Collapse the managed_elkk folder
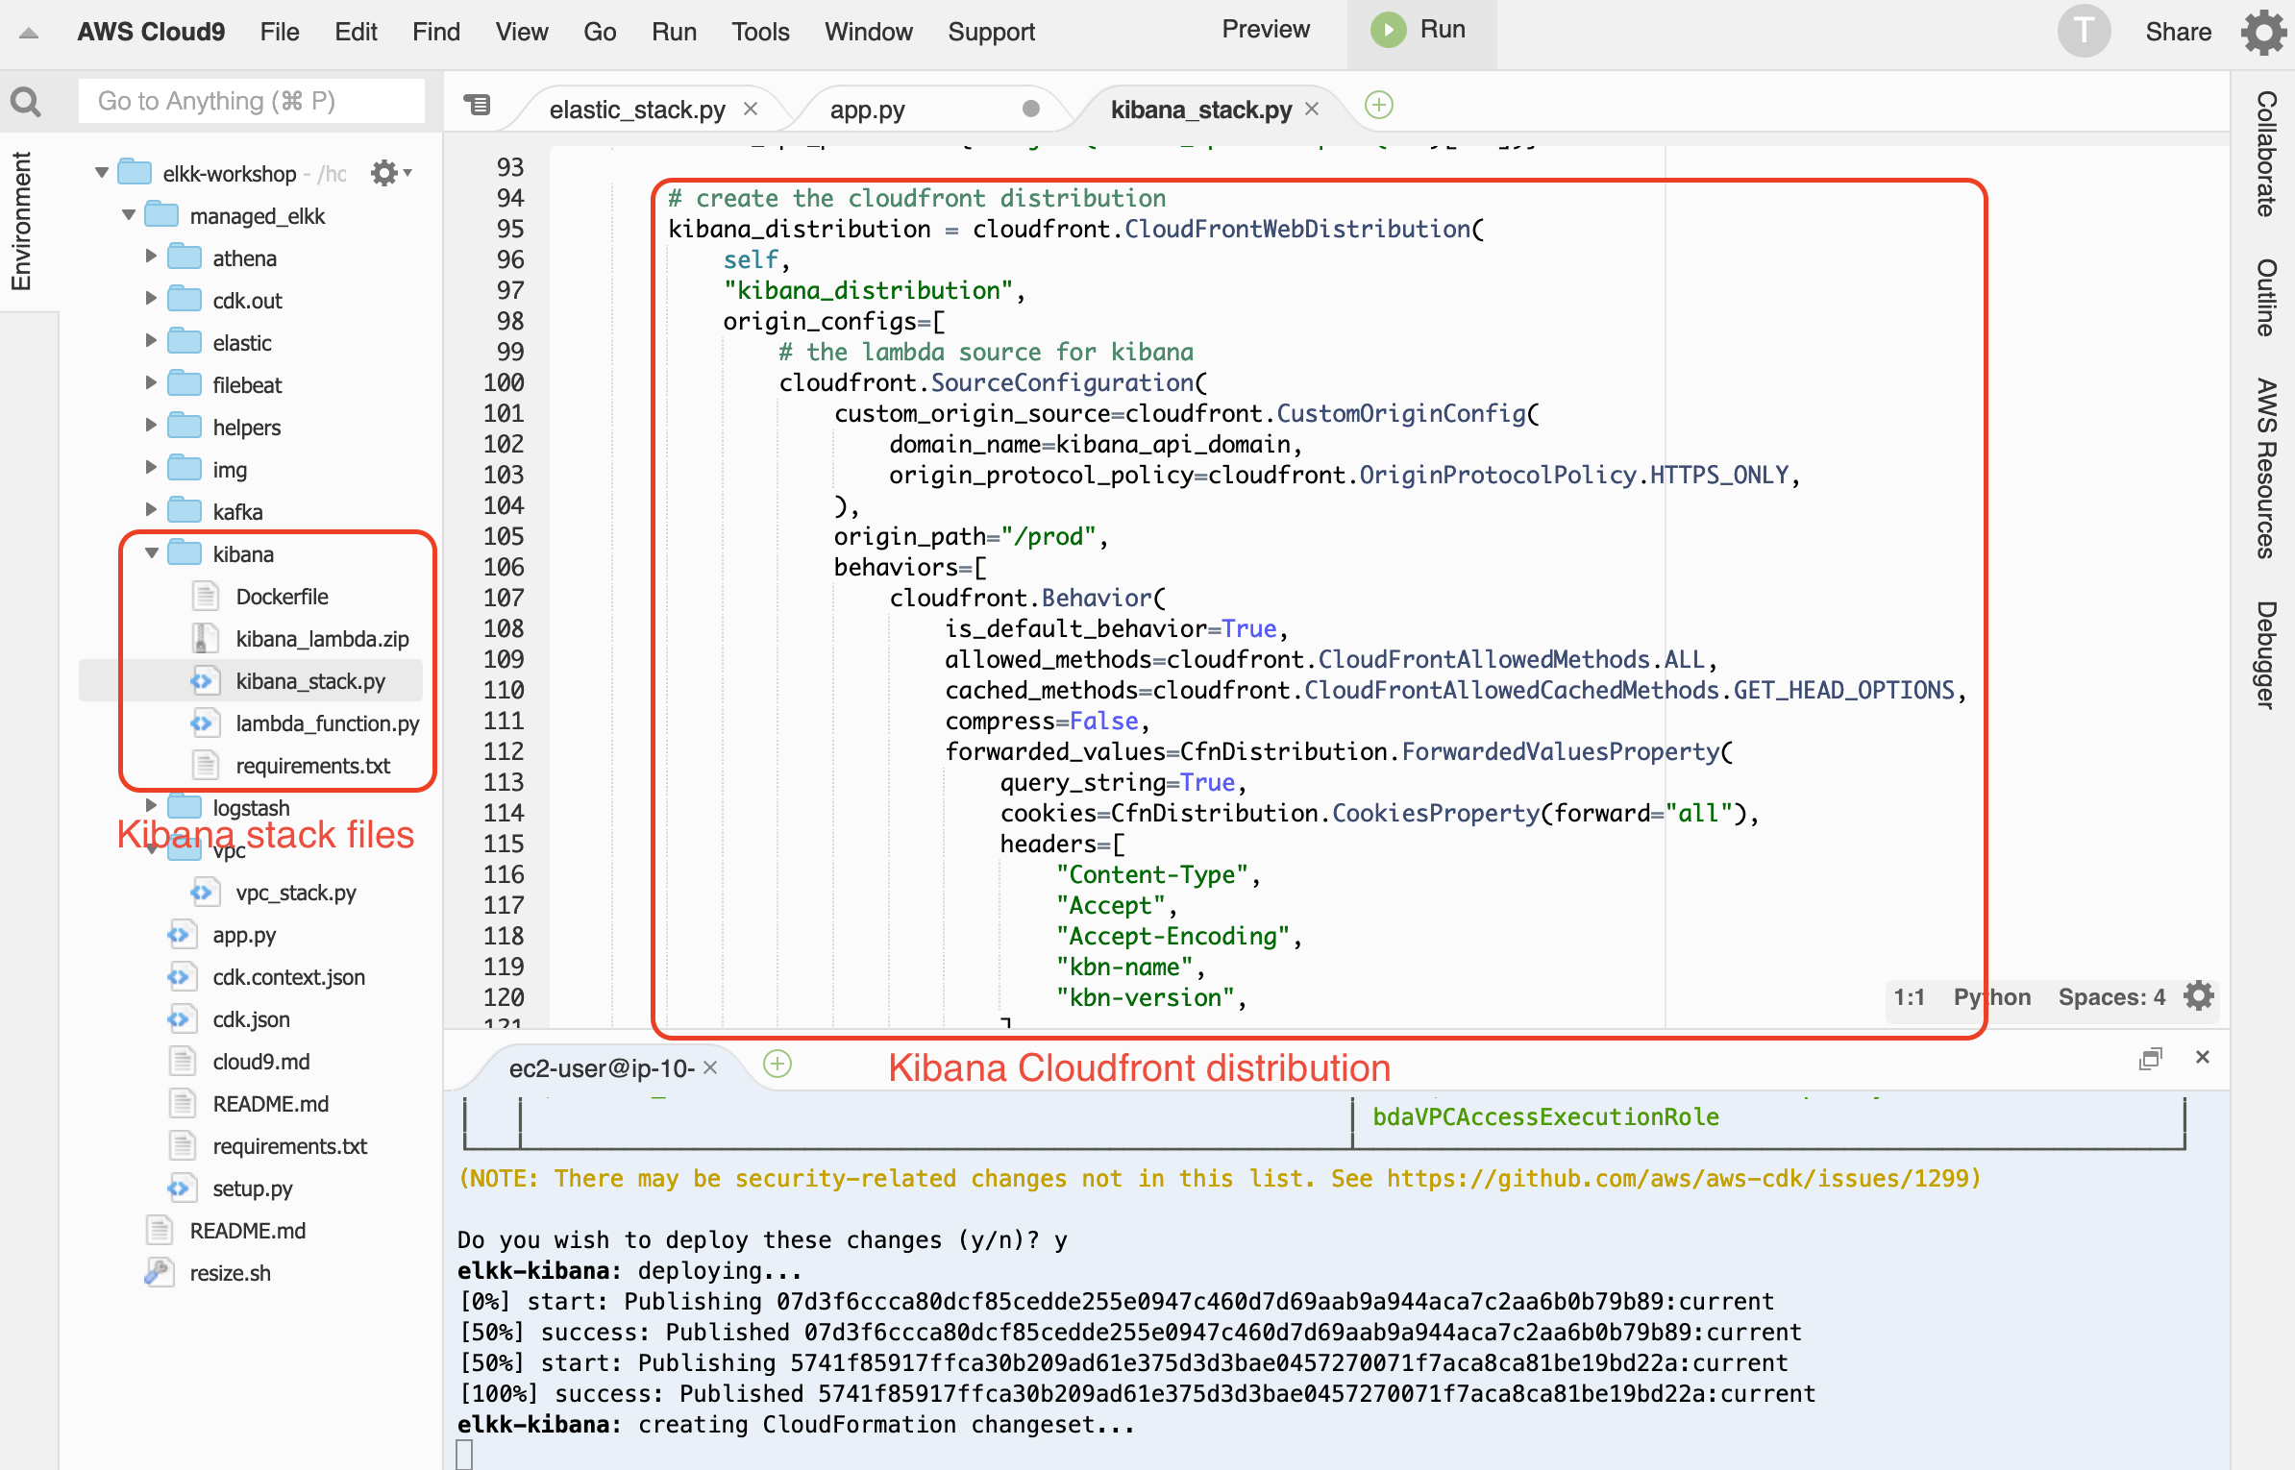Screen dimensions: 2295x1470 tap(128, 215)
